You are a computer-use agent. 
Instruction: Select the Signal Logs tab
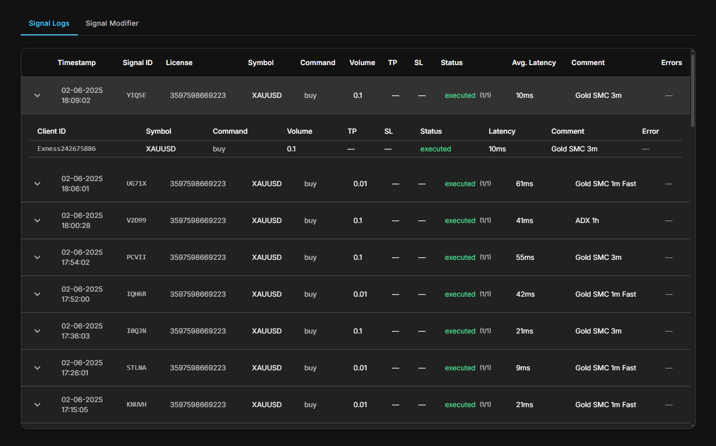click(x=49, y=23)
